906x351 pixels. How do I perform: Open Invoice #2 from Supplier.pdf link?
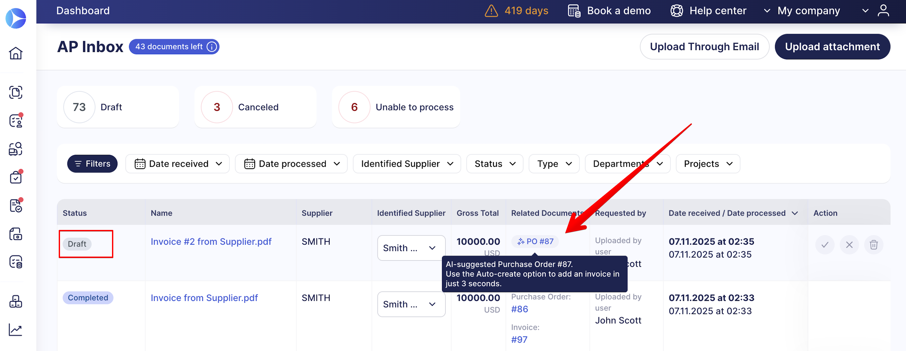[211, 241]
